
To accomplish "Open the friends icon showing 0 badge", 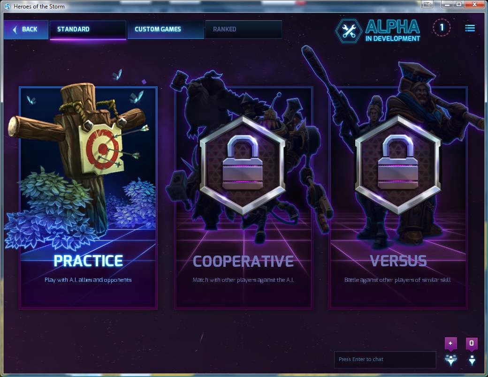I will pos(472,352).
